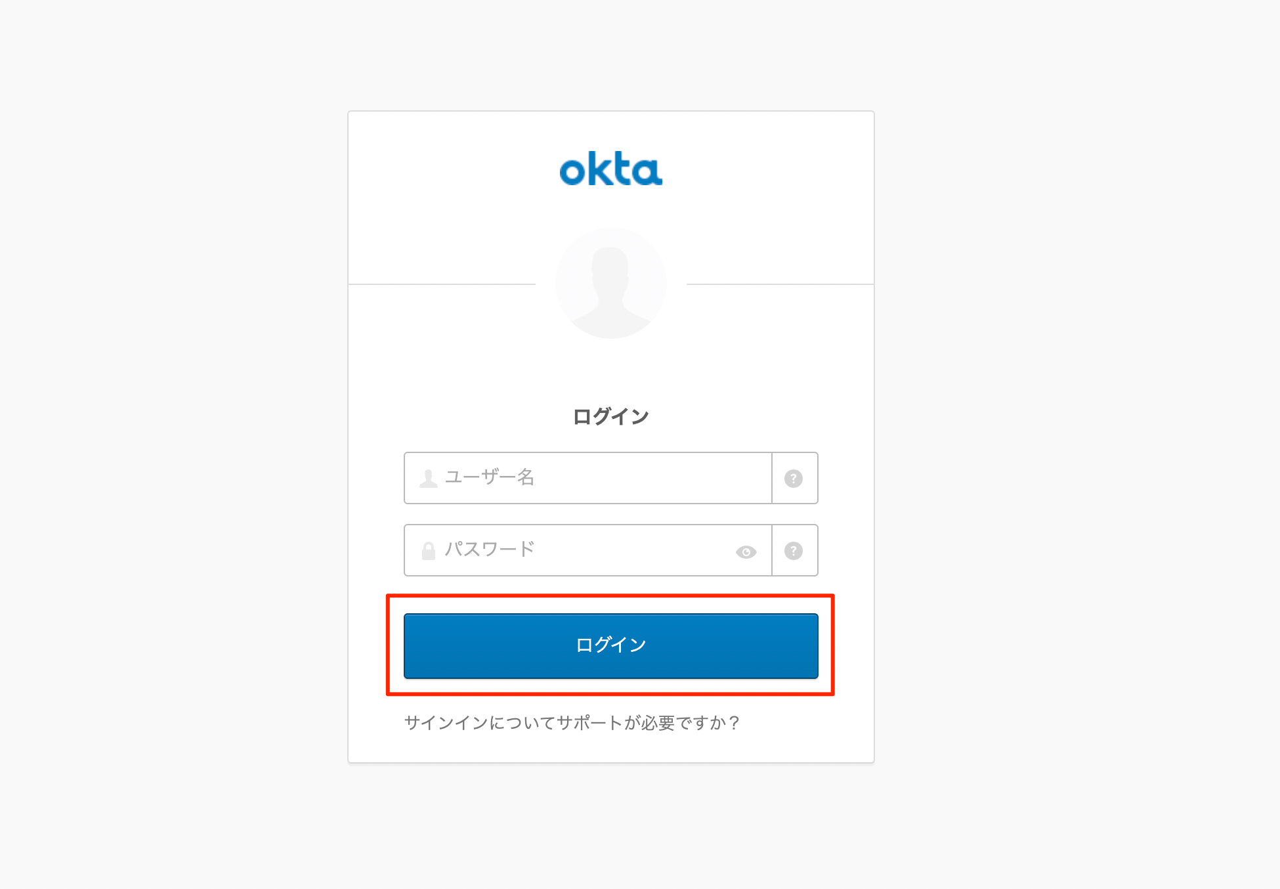The width and height of the screenshot is (1280, 889).
Task: Click the grey silhouette profile image
Action: coord(610,283)
